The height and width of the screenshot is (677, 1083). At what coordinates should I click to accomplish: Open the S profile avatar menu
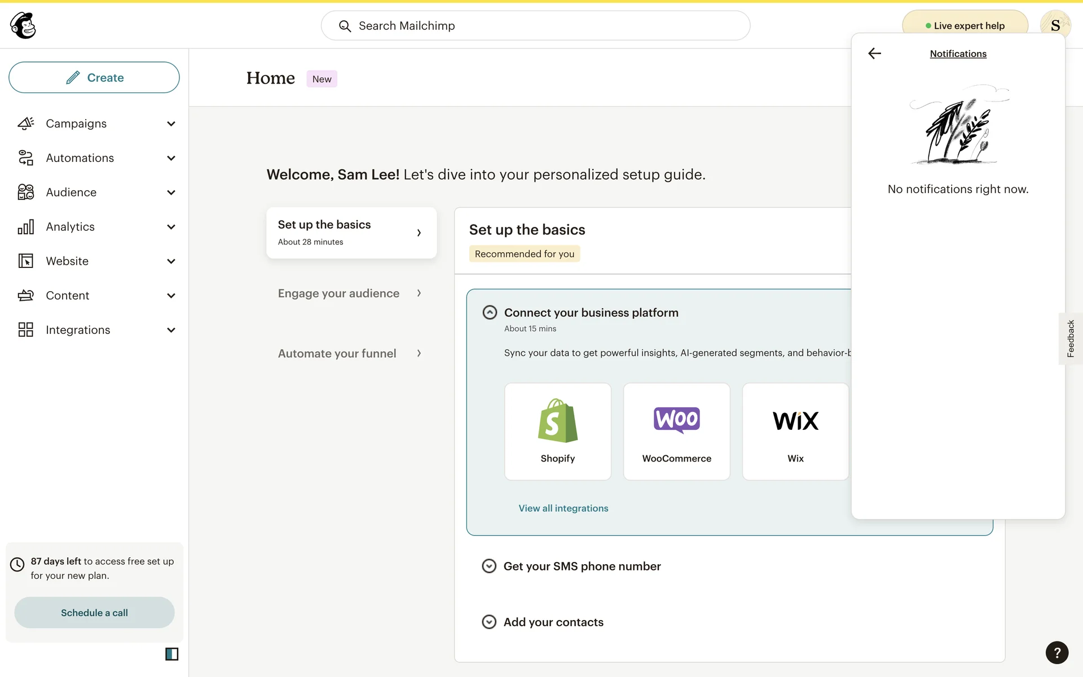(x=1055, y=25)
